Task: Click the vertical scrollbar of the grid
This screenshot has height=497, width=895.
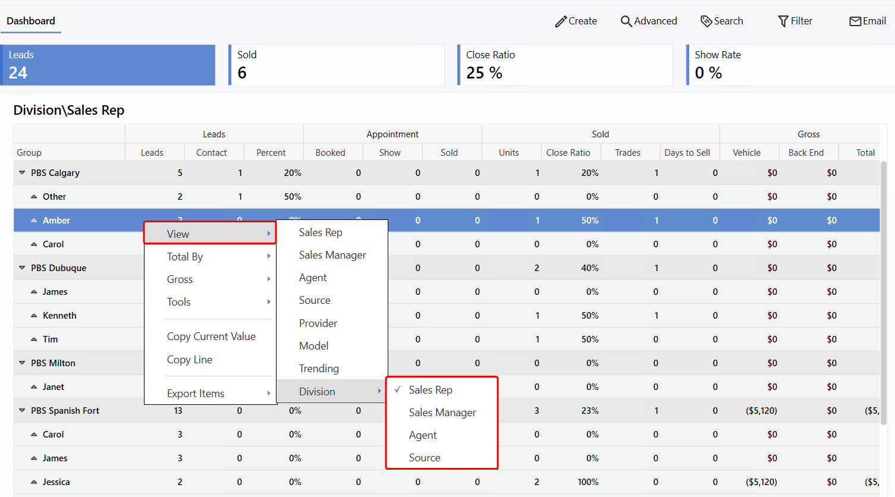Action: [884, 268]
